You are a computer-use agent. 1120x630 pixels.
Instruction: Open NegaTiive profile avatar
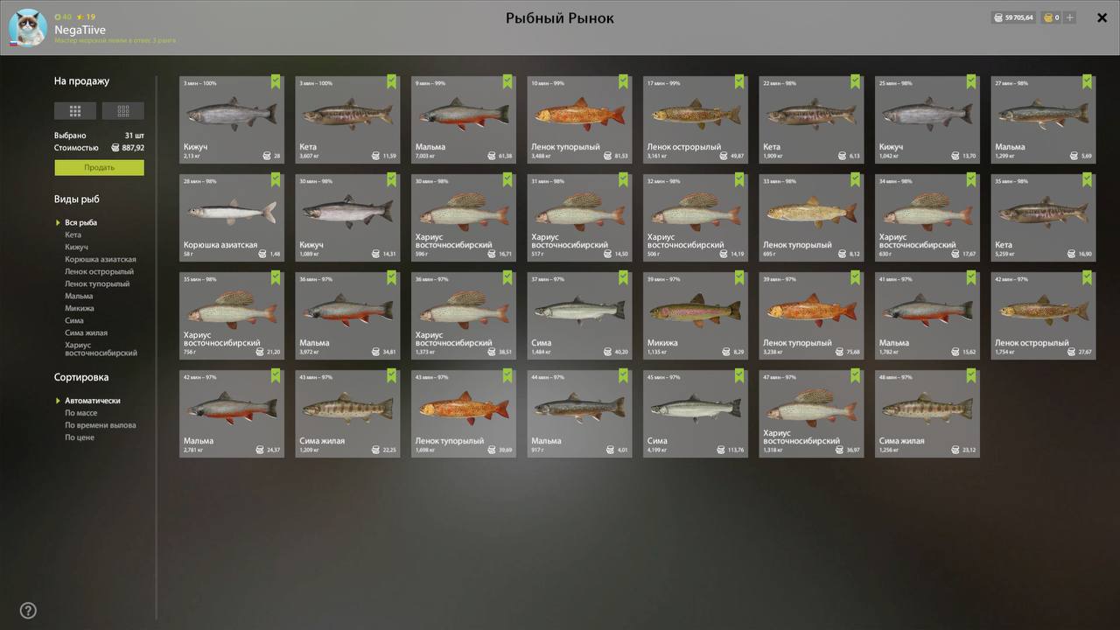pos(27,28)
